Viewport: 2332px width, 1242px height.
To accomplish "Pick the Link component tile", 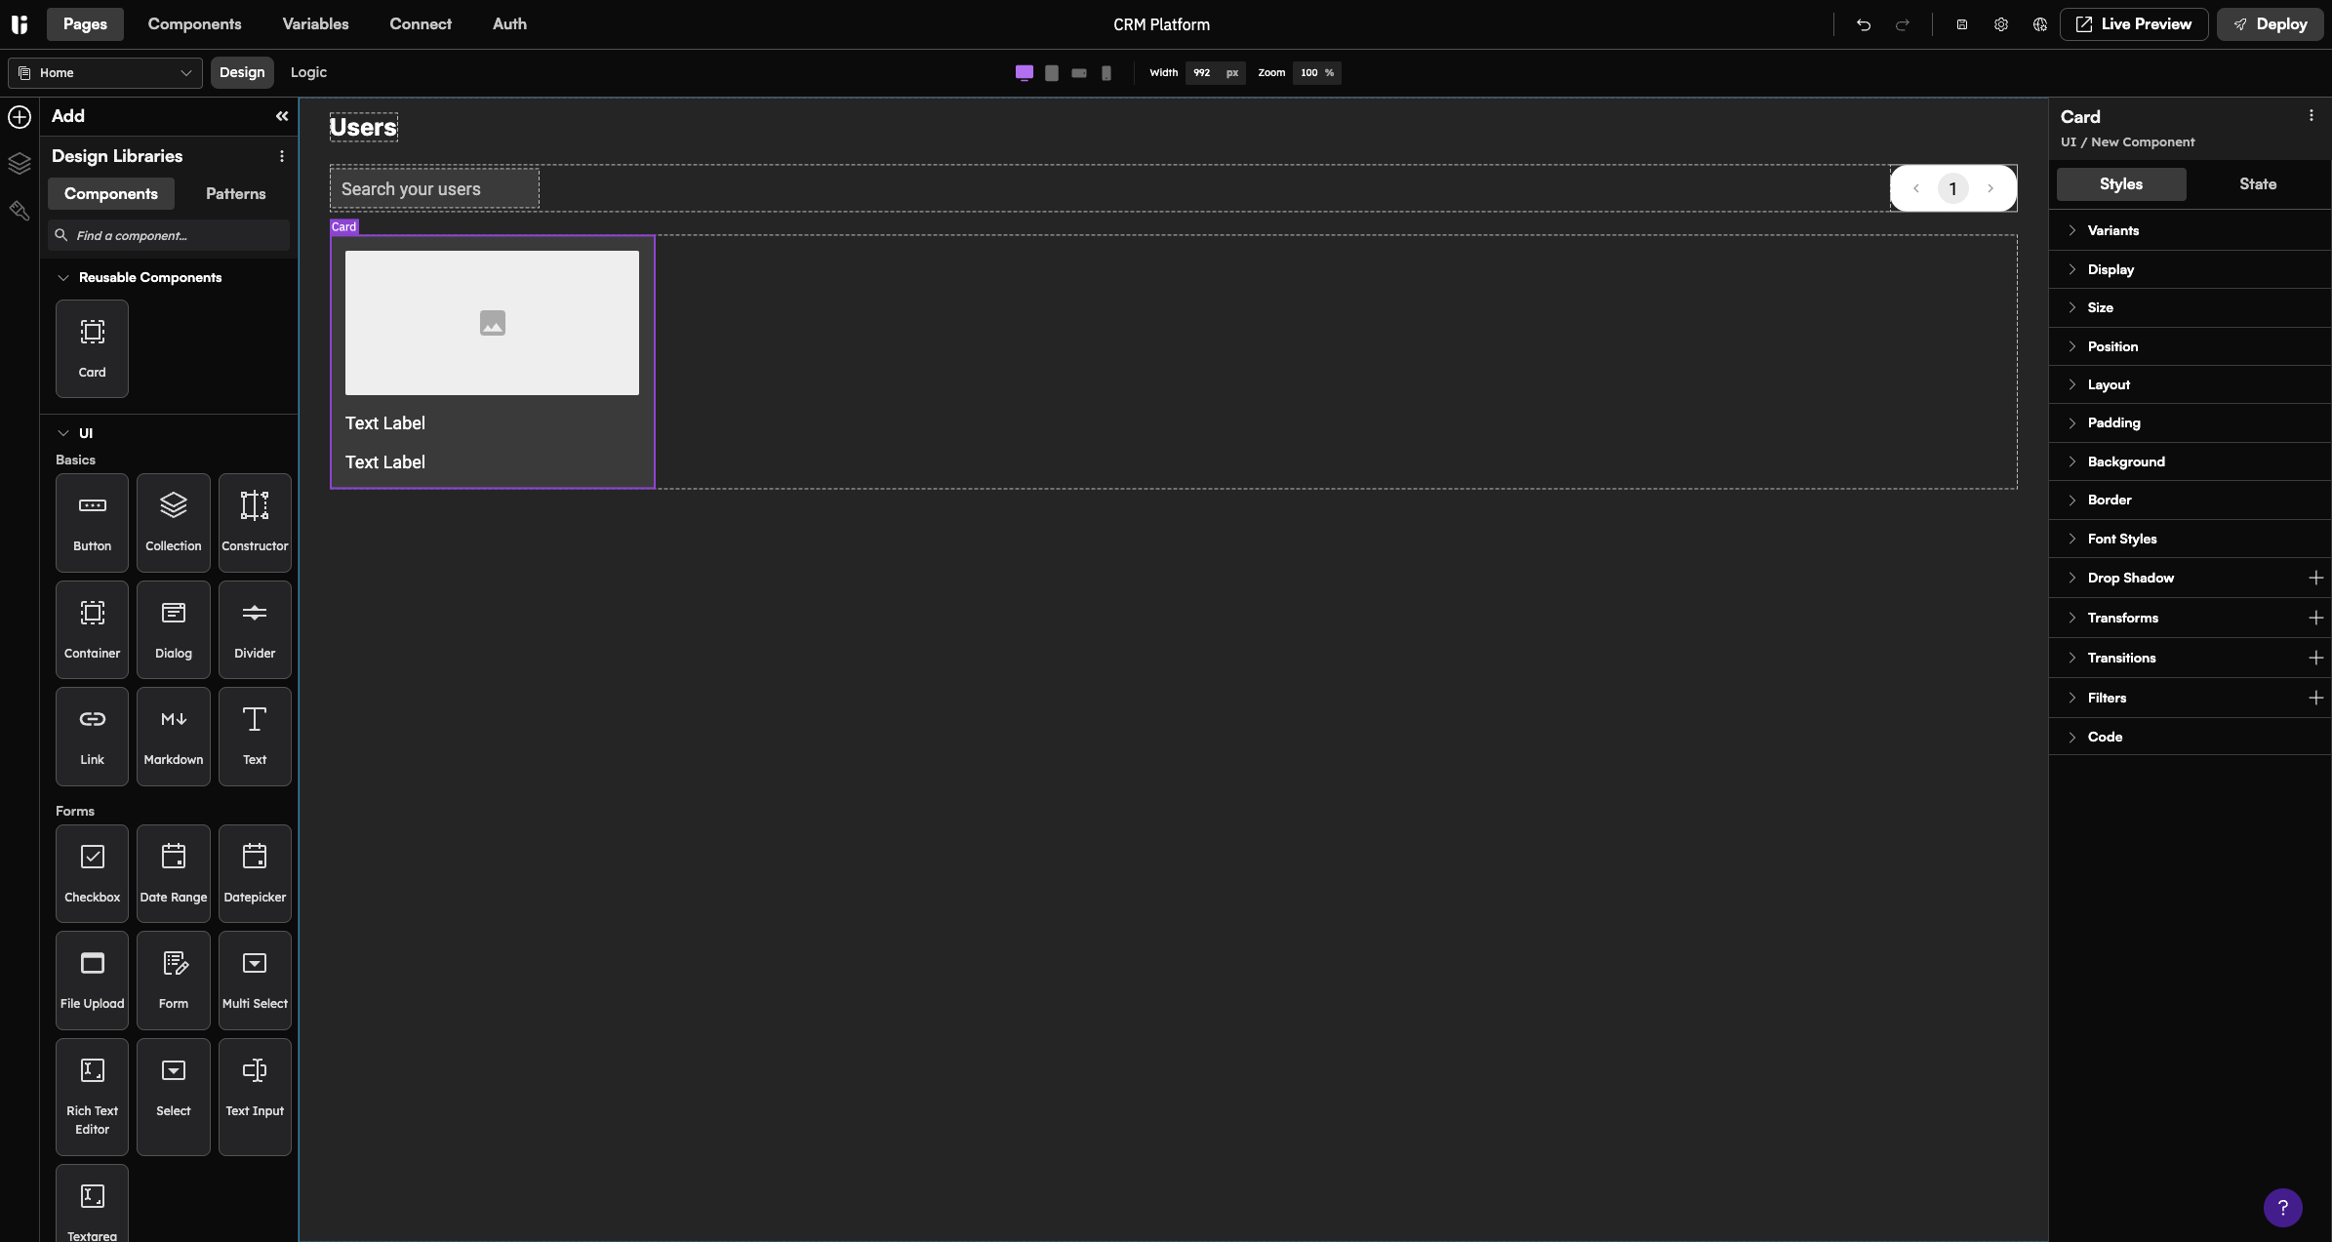I will (x=92, y=736).
